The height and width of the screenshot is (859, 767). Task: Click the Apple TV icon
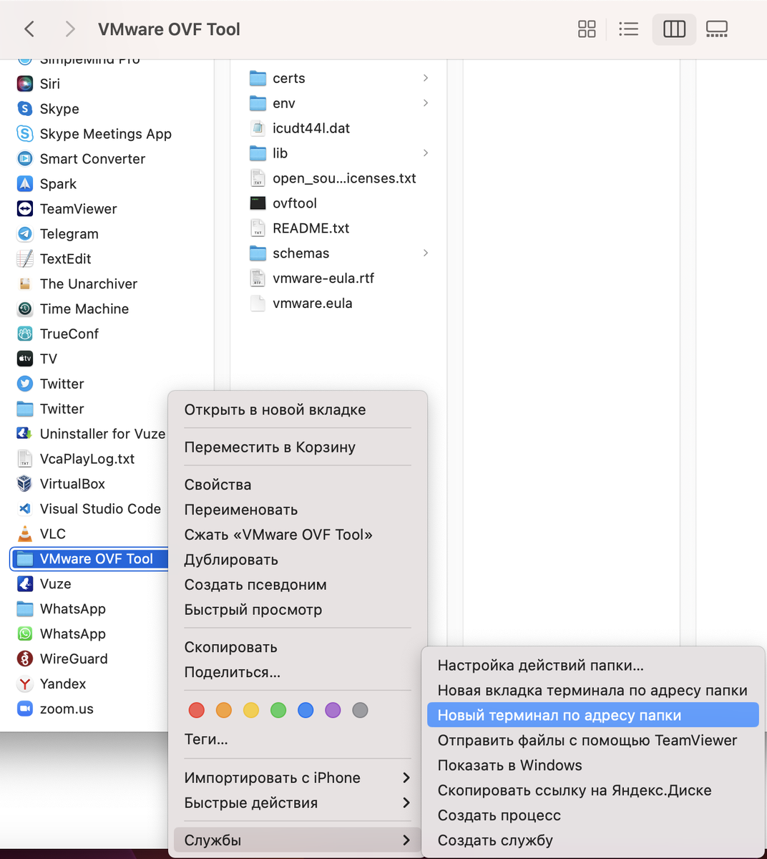pyautogui.click(x=25, y=359)
